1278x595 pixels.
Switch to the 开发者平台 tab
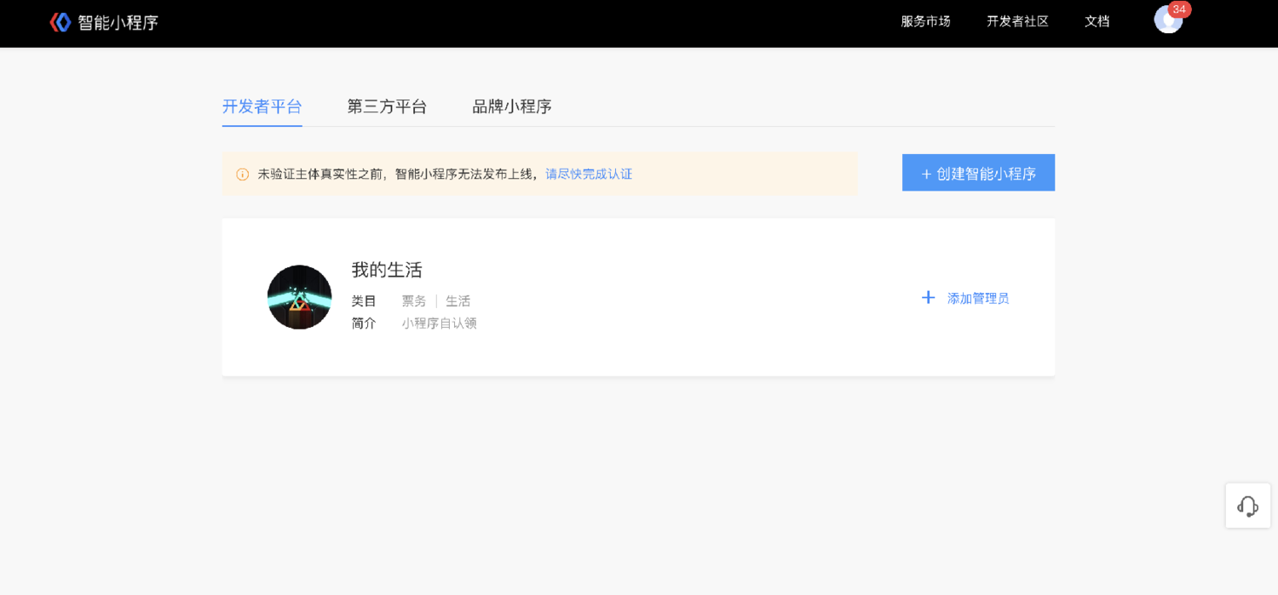262,106
